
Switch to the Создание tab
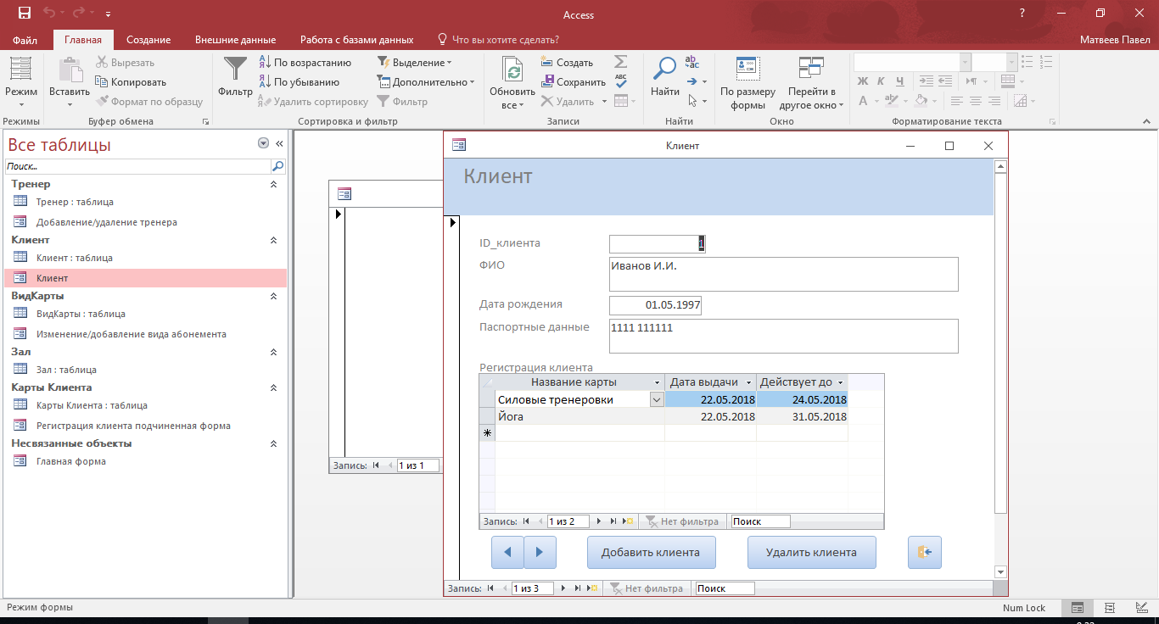click(148, 40)
